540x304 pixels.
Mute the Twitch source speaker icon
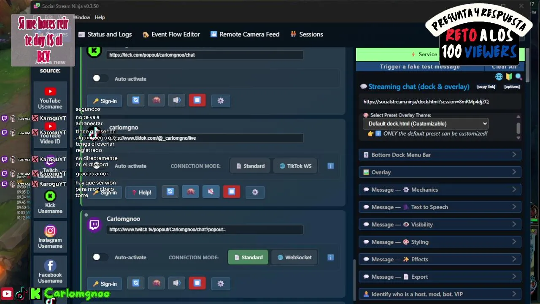click(177, 283)
